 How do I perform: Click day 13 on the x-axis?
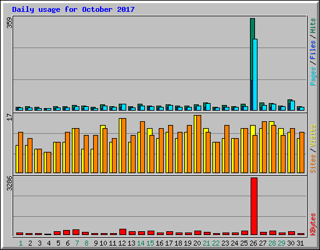point(131,243)
